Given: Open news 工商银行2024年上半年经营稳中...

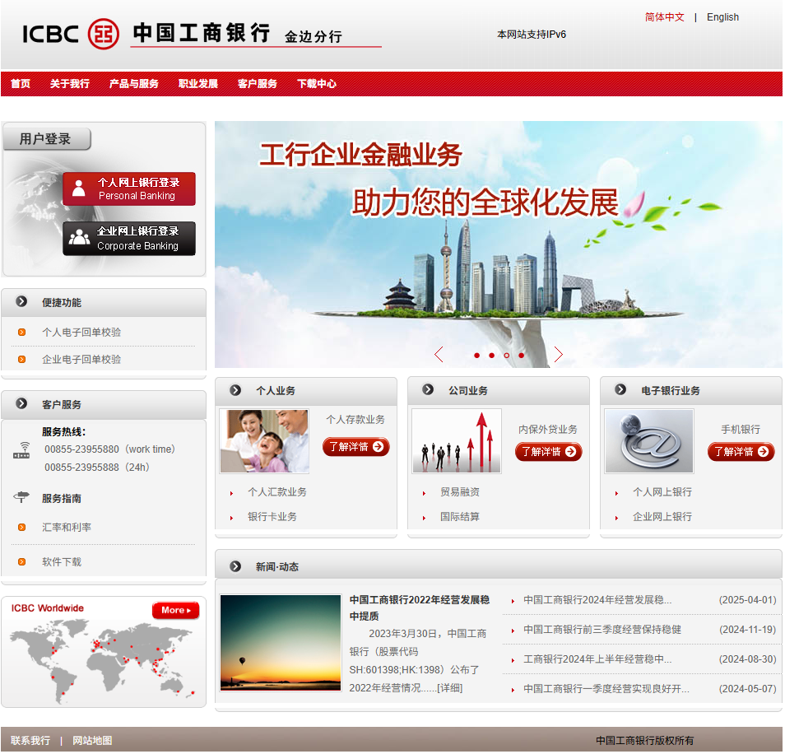Looking at the screenshot, I should [x=598, y=660].
